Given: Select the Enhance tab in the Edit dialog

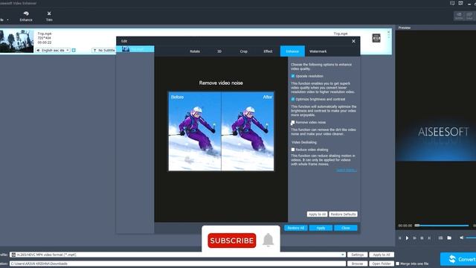Looking at the screenshot, I should [x=292, y=51].
